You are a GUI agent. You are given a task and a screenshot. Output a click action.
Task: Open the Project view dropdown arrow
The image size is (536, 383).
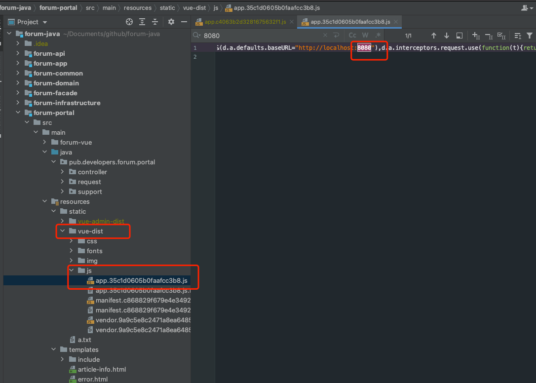(45, 22)
